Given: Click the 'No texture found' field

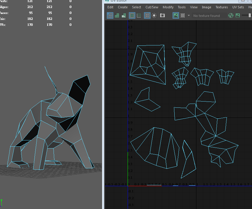Looking at the screenshot, I should 209,16.
